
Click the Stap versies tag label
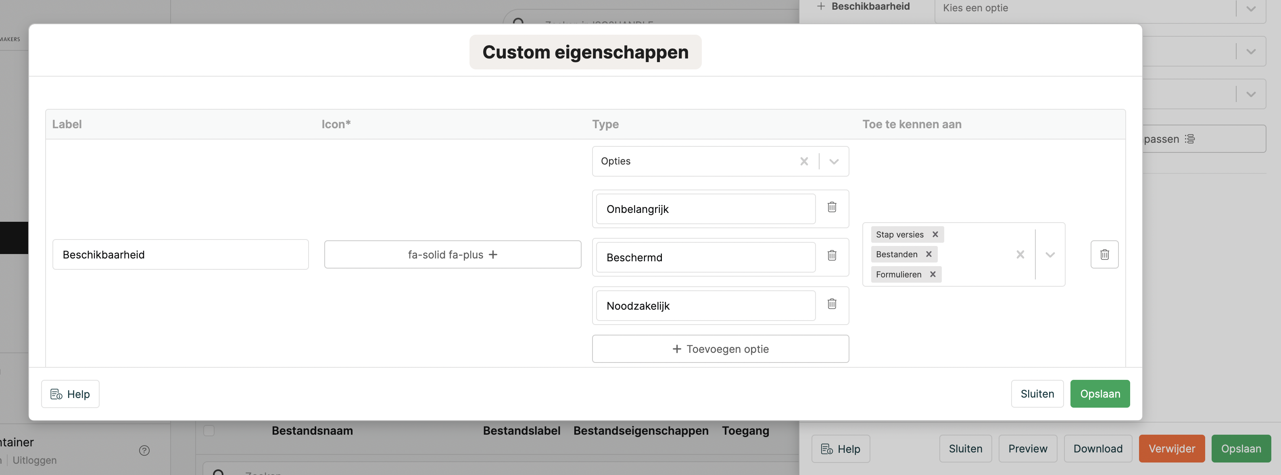tap(899, 234)
